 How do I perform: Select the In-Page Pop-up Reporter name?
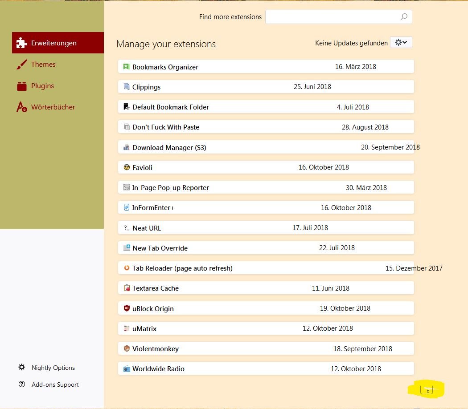(170, 188)
